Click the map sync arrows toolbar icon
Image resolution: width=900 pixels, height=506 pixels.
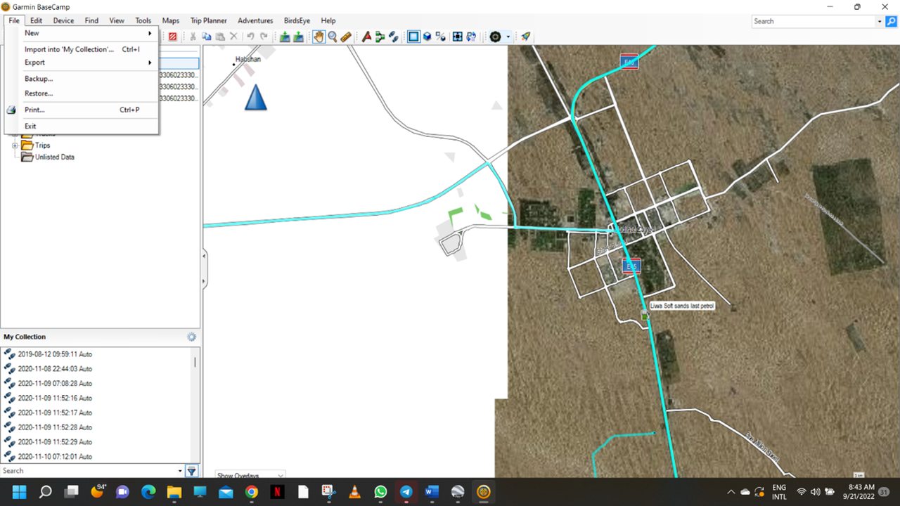pos(471,37)
